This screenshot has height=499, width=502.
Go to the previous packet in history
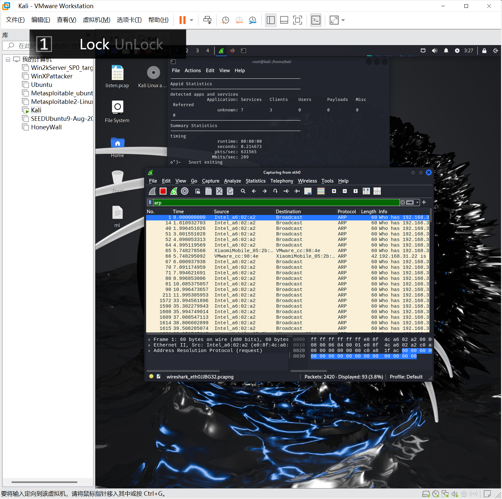pyautogui.click(x=254, y=191)
